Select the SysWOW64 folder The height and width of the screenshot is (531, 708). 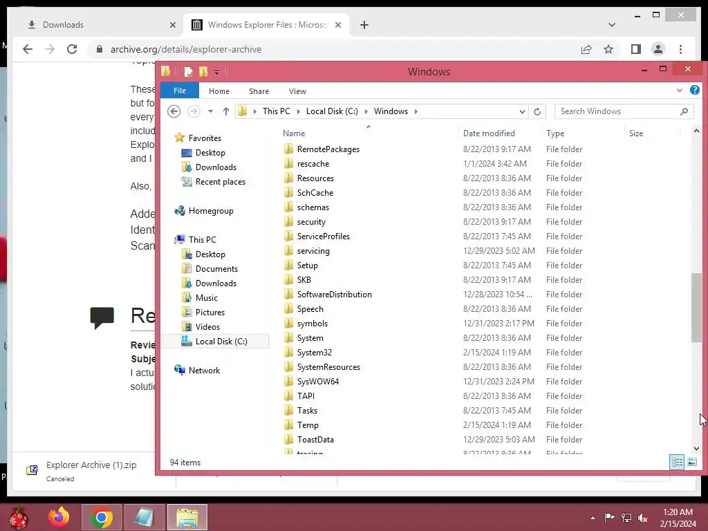pos(318,382)
